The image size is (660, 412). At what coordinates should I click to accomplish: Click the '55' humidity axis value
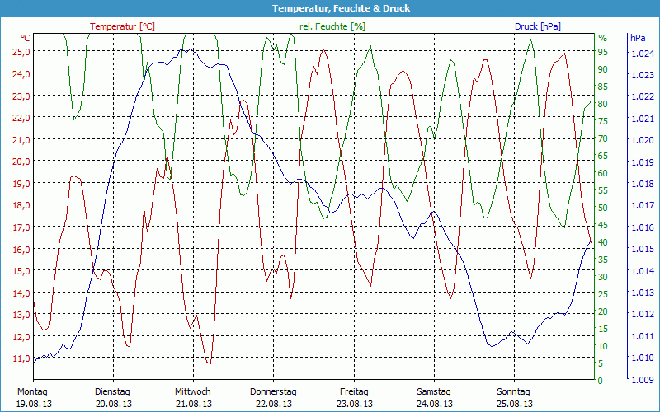(x=603, y=190)
